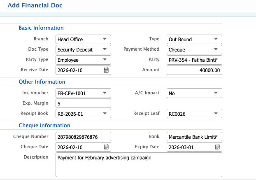Choose Receipt Book dropdown
The width and height of the screenshot is (256, 180).
83,114
